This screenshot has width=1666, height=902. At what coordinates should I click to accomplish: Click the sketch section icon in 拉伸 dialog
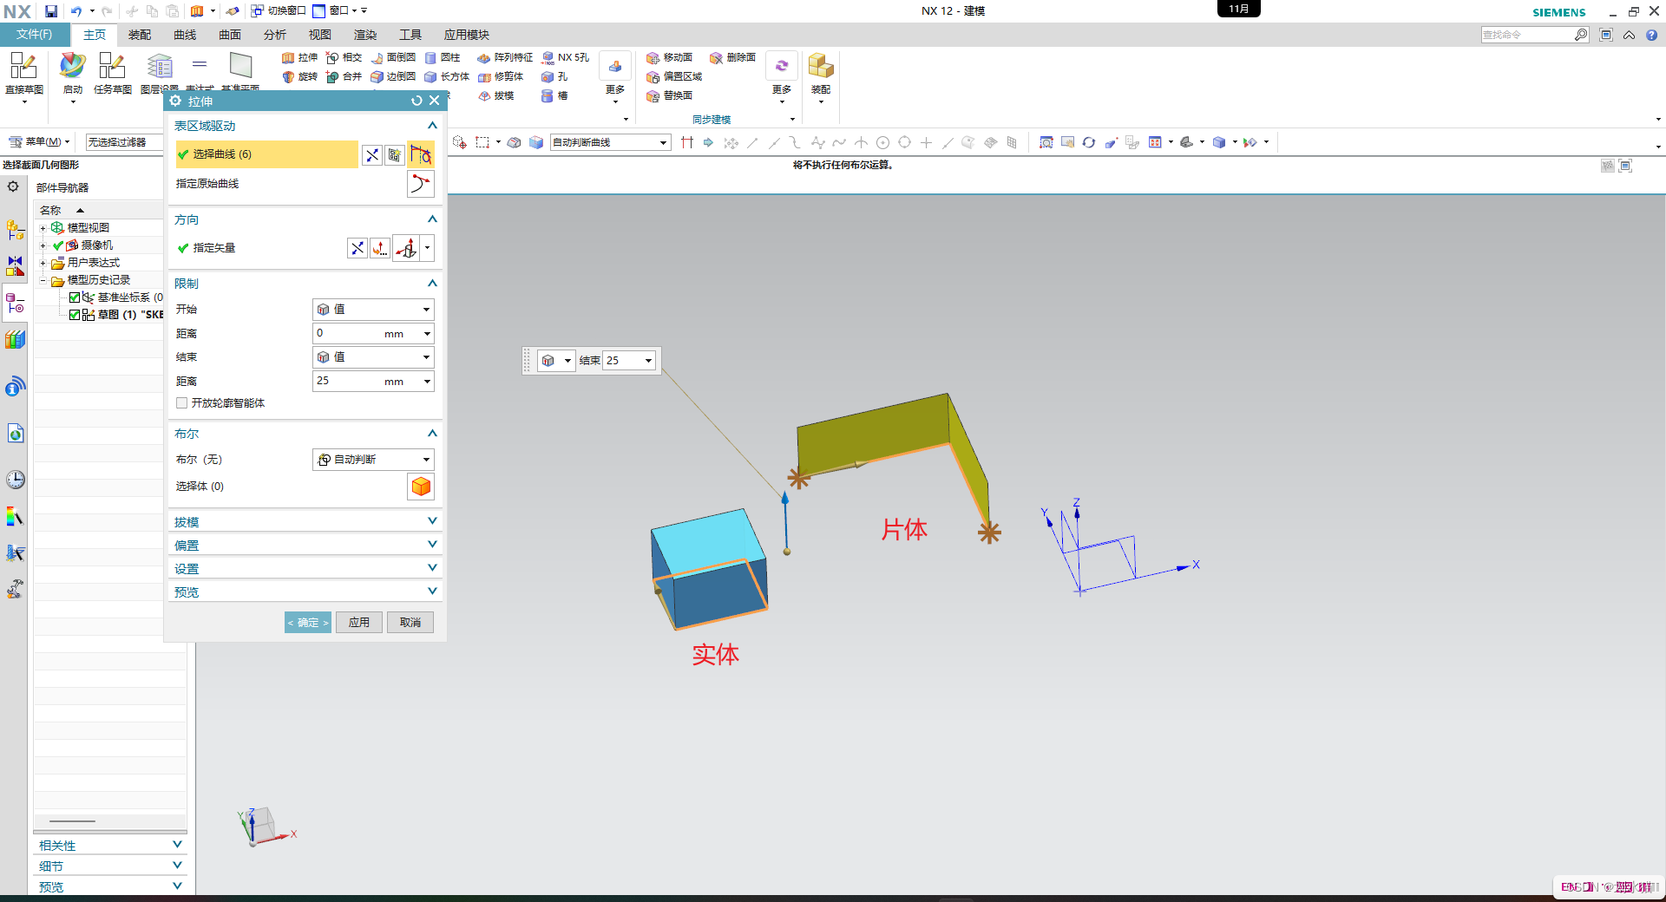pyautogui.click(x=395, y=154)
